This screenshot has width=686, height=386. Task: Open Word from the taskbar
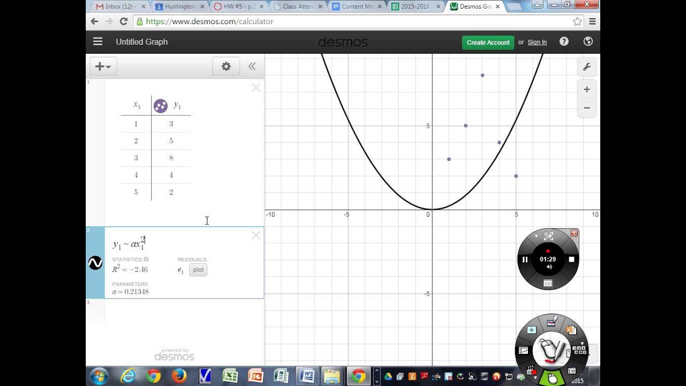307,376
